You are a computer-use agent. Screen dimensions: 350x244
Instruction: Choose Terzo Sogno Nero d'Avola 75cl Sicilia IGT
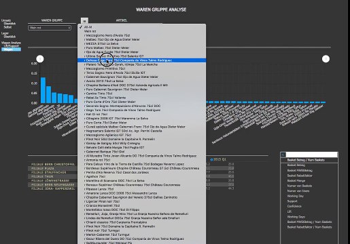[141, 73]
